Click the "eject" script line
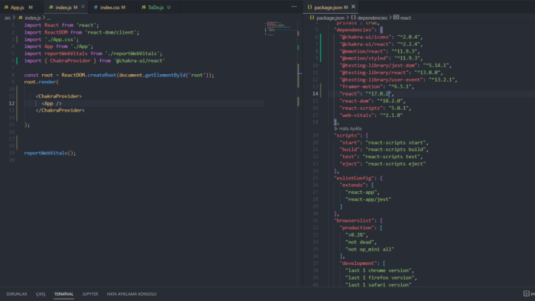 click(382, 164)
